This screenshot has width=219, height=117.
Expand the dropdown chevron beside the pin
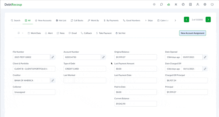[22, 33]
